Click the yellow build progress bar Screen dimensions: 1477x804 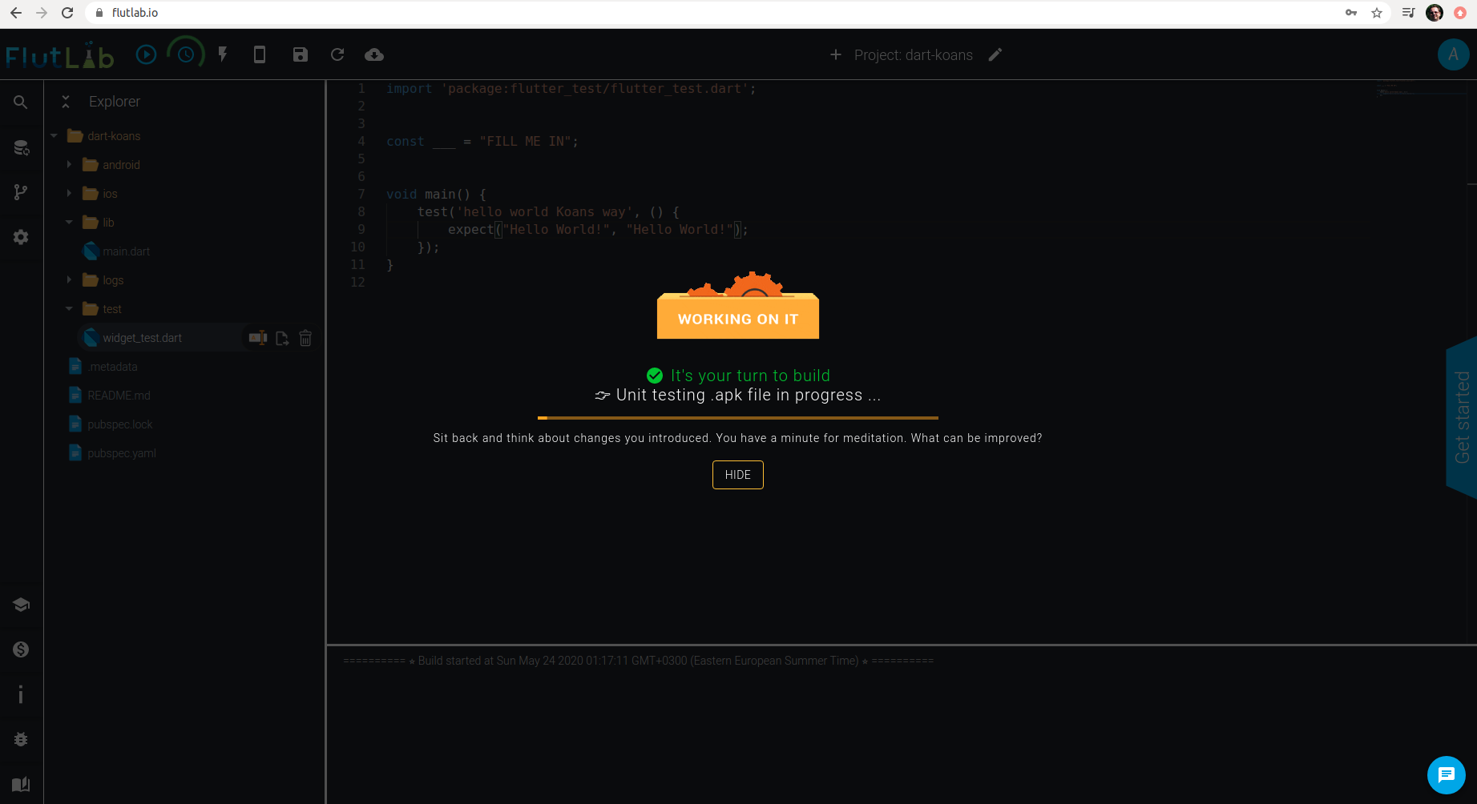click(737, 417)
